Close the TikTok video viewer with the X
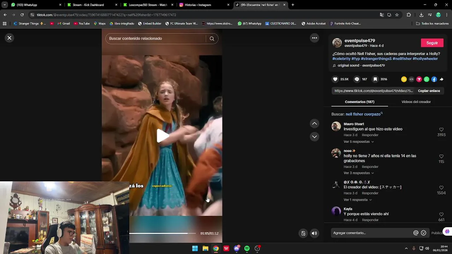 pos(10,38)
